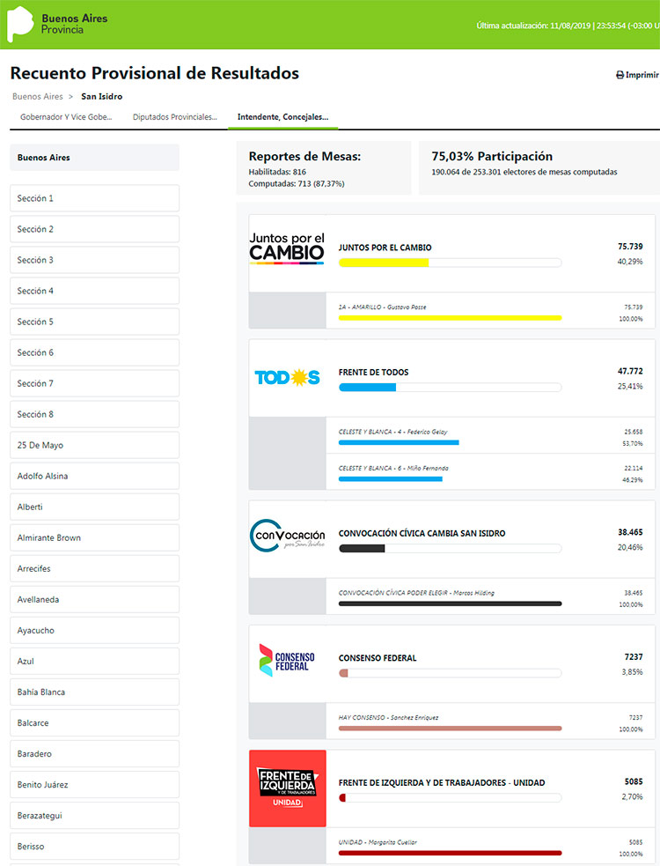Select Avellaneda from the municipality list
This screenshot has height=866, width=660.
pos(94,599)
